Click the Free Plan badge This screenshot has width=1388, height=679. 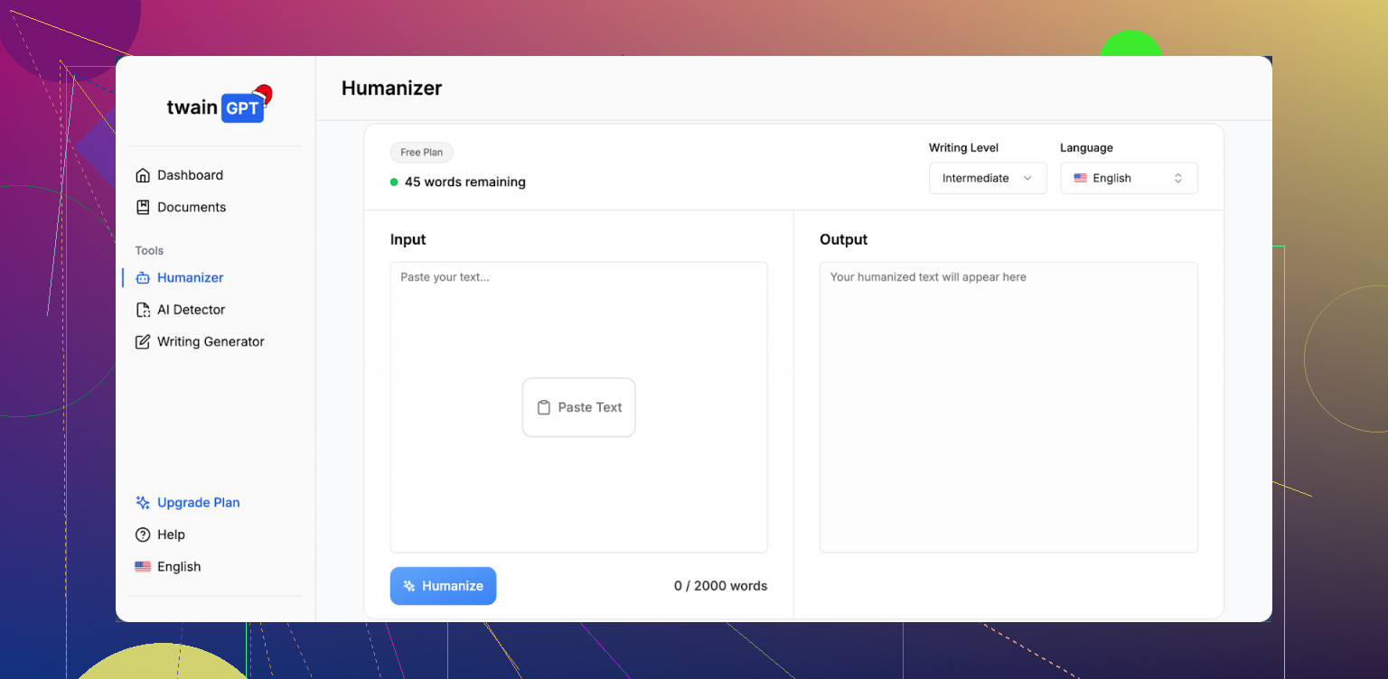[x=421, y=153]
